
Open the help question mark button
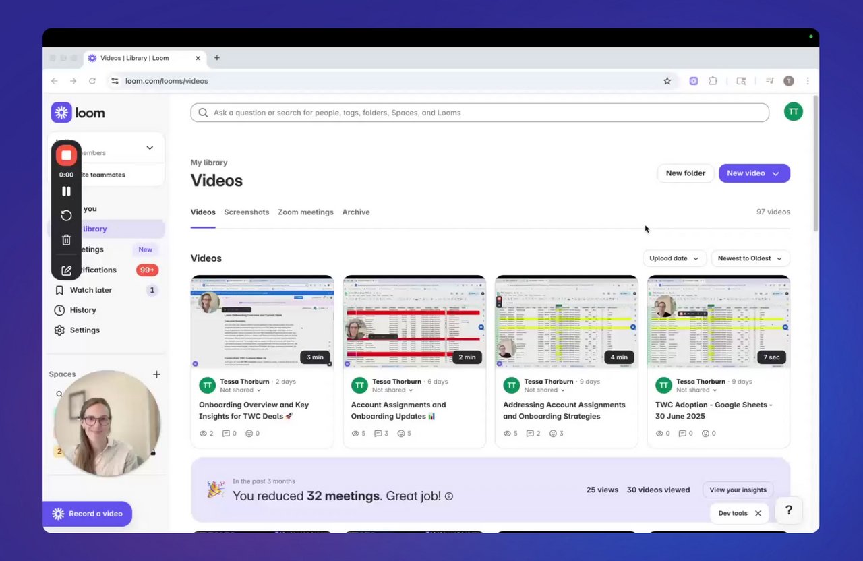pyautogui.click(x=788, y=510)
